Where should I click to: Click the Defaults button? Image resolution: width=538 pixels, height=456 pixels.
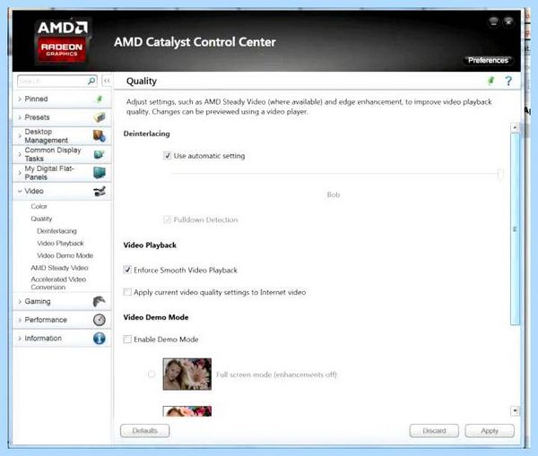[144, 431]
